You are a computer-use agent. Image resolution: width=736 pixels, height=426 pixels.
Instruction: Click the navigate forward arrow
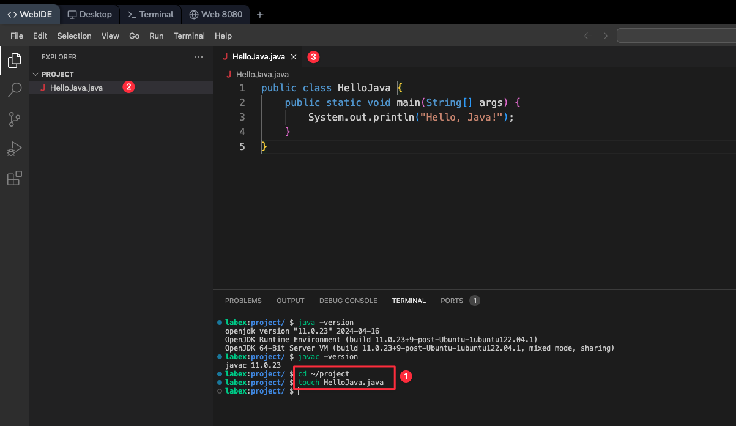coord(604,35)
